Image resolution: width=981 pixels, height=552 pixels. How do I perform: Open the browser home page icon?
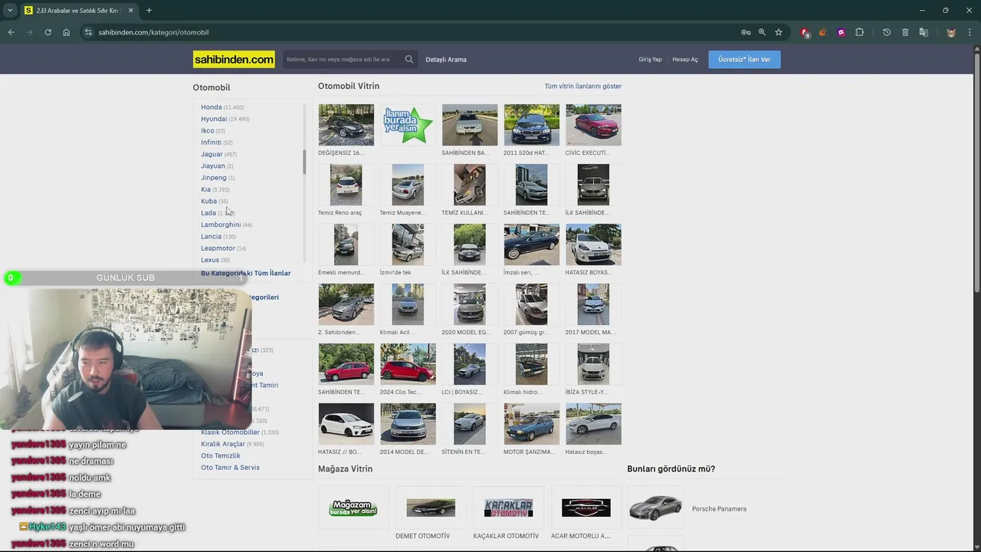[66, 32]
